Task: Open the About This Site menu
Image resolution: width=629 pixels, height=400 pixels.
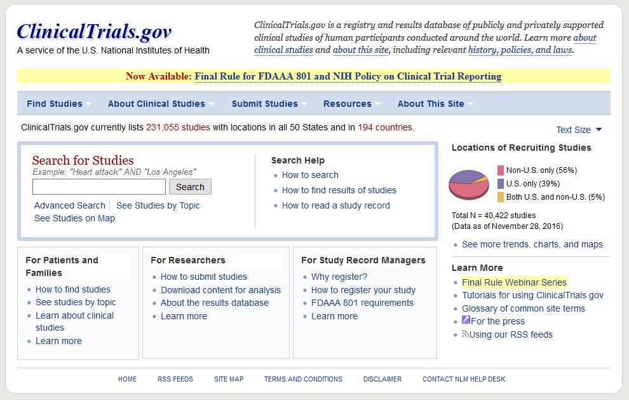Action: [x=435, y=104]
